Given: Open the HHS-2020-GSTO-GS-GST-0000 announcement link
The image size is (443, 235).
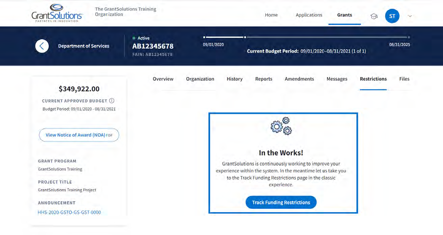Looking at the screenshot, I should (69, 212).
